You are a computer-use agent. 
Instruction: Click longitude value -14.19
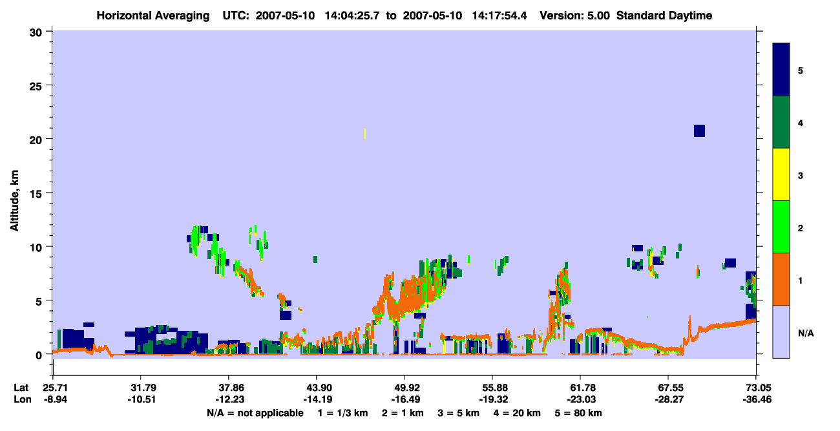317,400
